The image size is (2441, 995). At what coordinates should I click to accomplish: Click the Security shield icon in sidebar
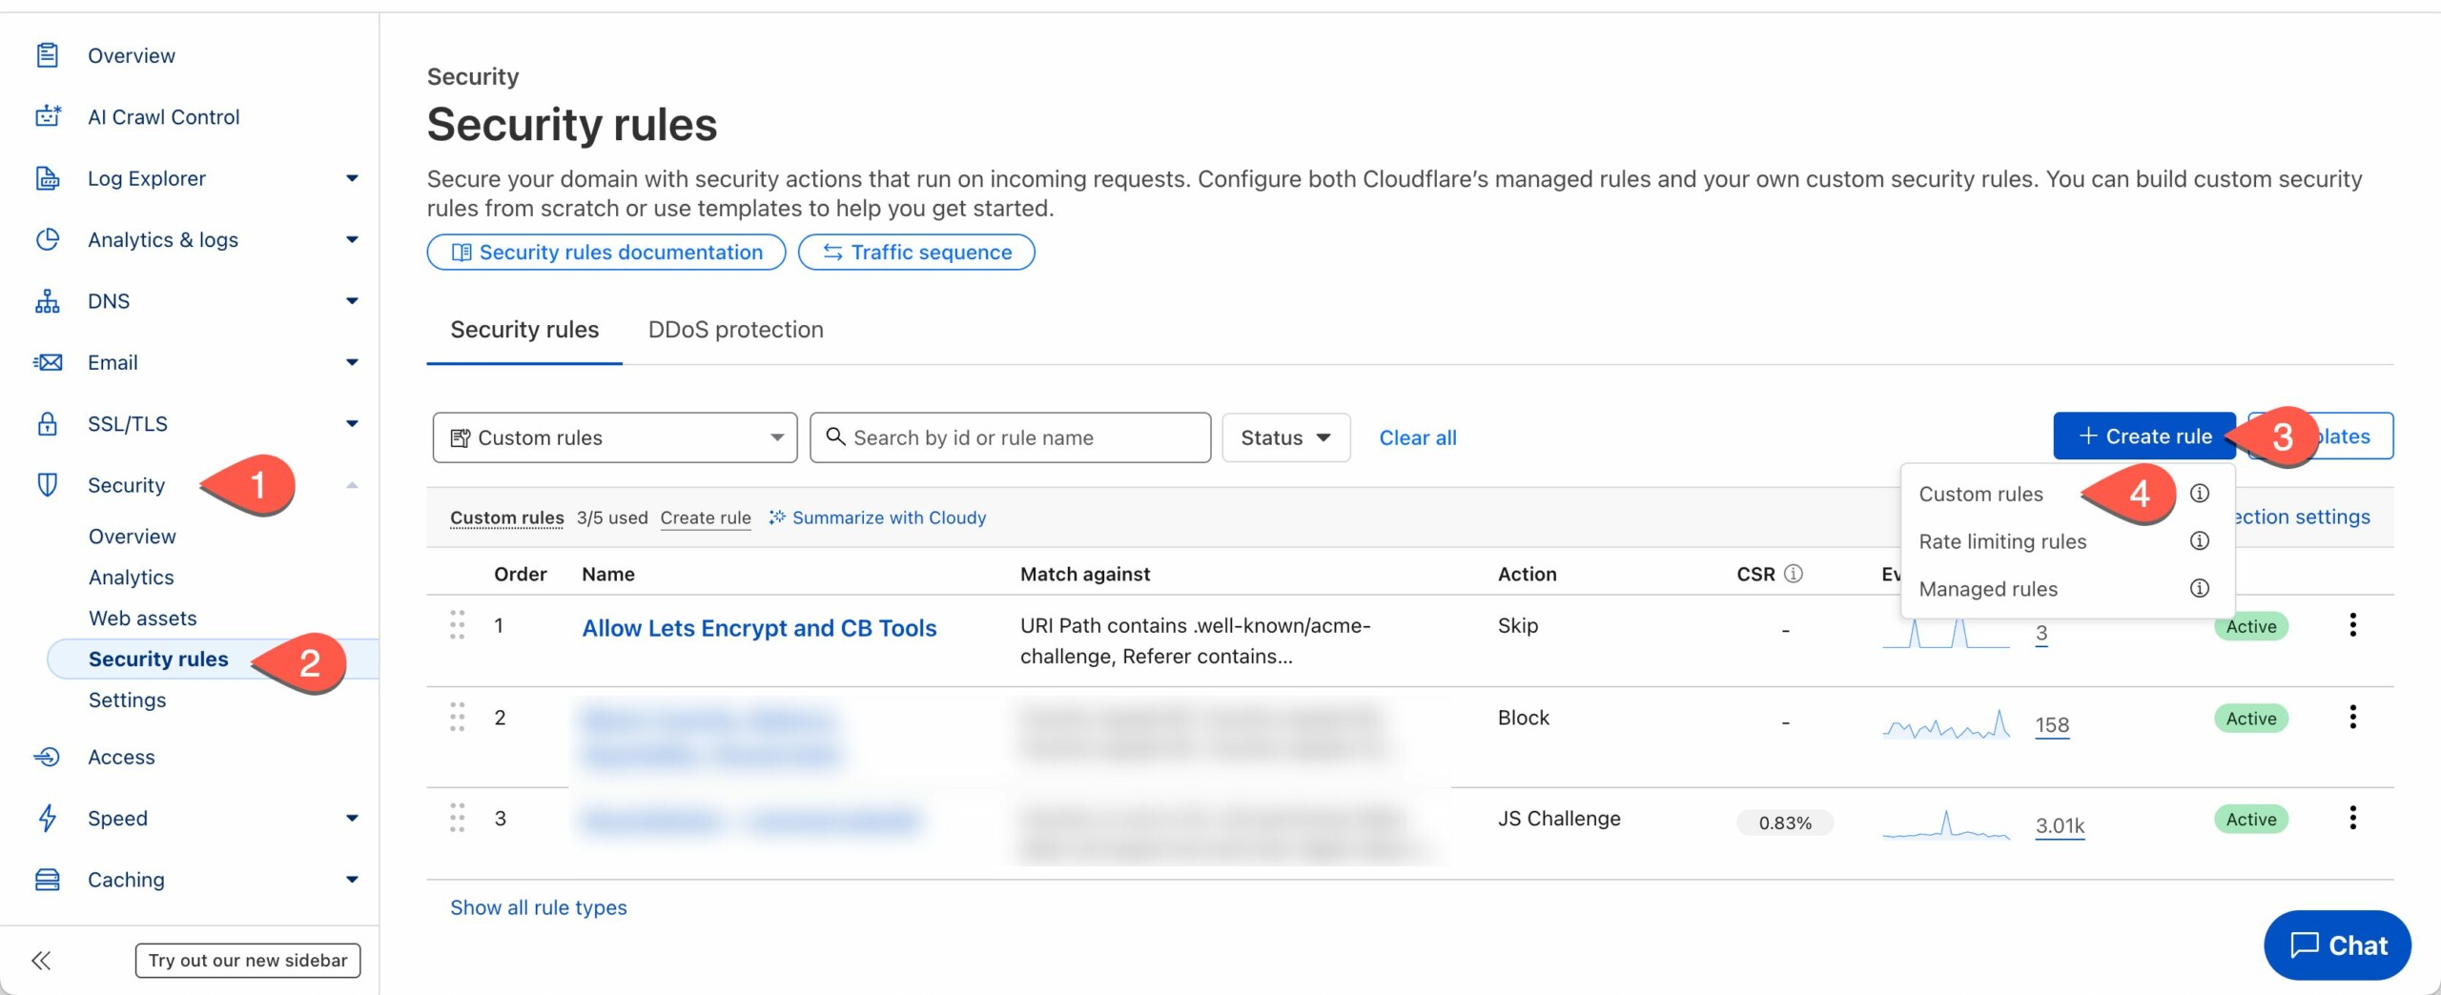[48, 485]
